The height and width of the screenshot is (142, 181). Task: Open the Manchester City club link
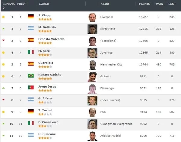point(111,64)
